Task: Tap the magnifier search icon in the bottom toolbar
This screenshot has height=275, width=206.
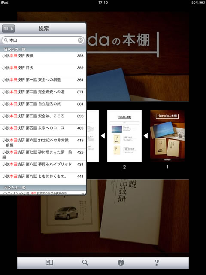Action: point(85,263)
